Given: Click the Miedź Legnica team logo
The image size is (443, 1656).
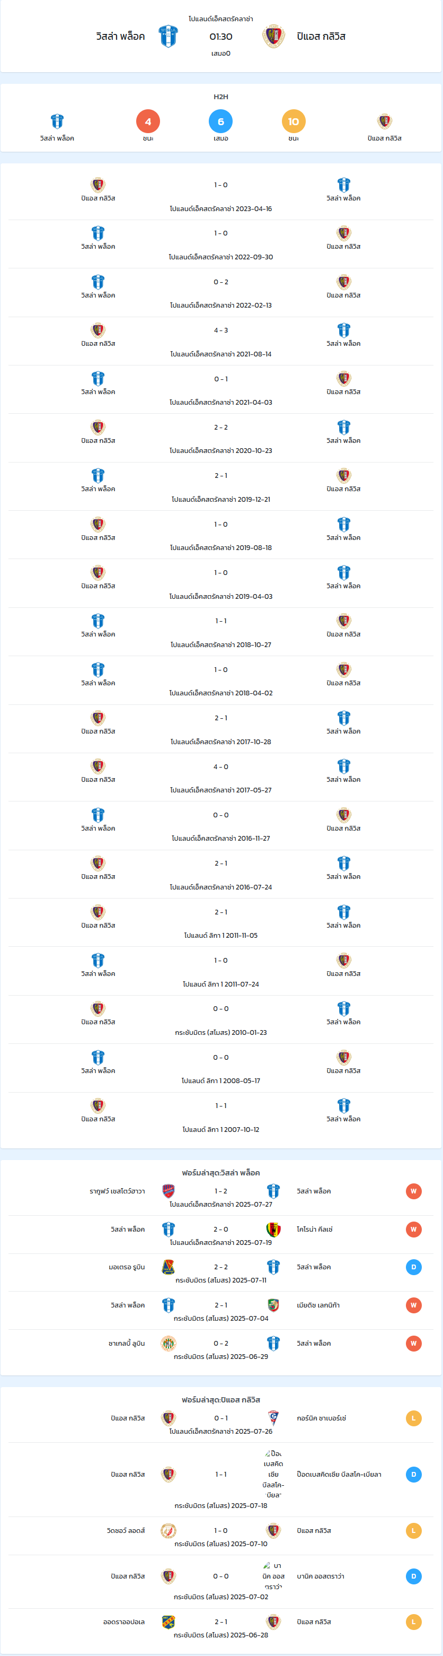Looking at the screenshot, I should coord(273,1304).
